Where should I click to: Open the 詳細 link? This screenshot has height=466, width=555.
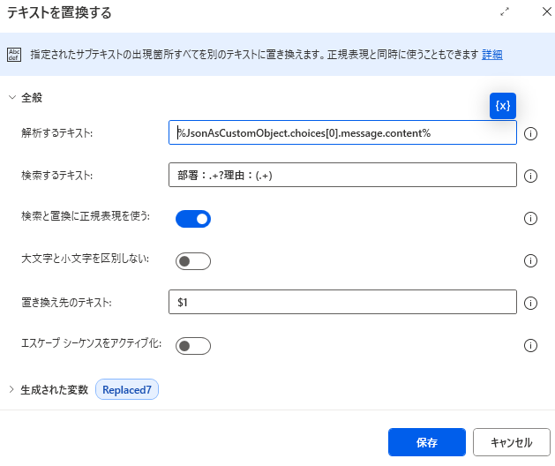492,55
